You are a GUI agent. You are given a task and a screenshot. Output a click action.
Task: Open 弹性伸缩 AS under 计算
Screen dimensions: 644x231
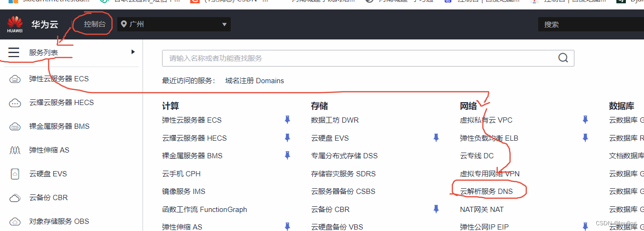pyautogui.click(x=182, y=227)
